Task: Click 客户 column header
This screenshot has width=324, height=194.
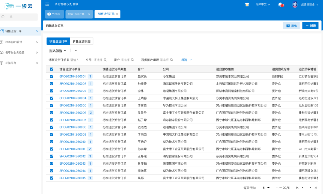Action: (x=141, y=69)
